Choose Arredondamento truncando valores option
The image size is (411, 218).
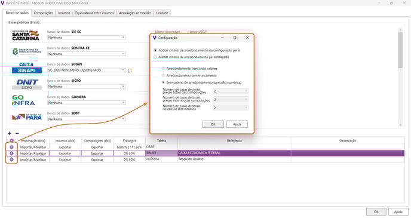163,69
